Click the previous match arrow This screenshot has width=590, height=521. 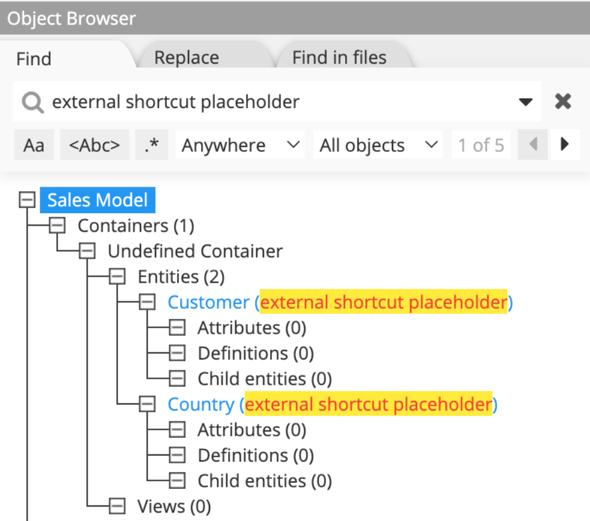point(532,144)
